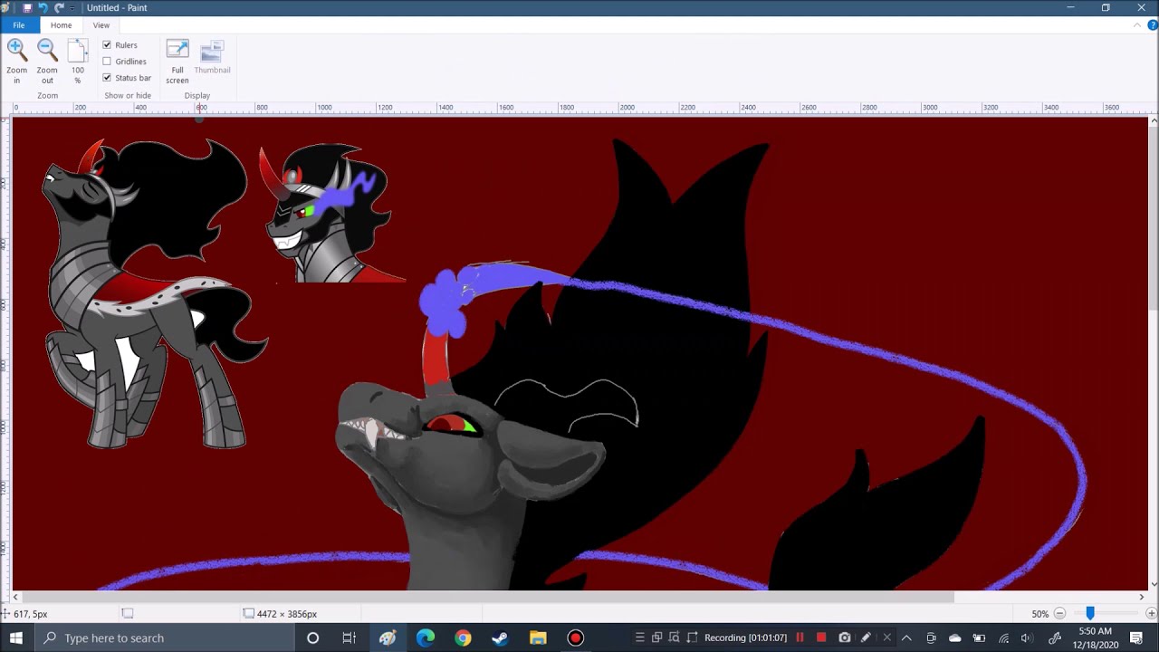This screenshot has width=1159, height=652.
Task: Select the View ribbon tab
Action: pyautogui.click(x=101, y=25)
